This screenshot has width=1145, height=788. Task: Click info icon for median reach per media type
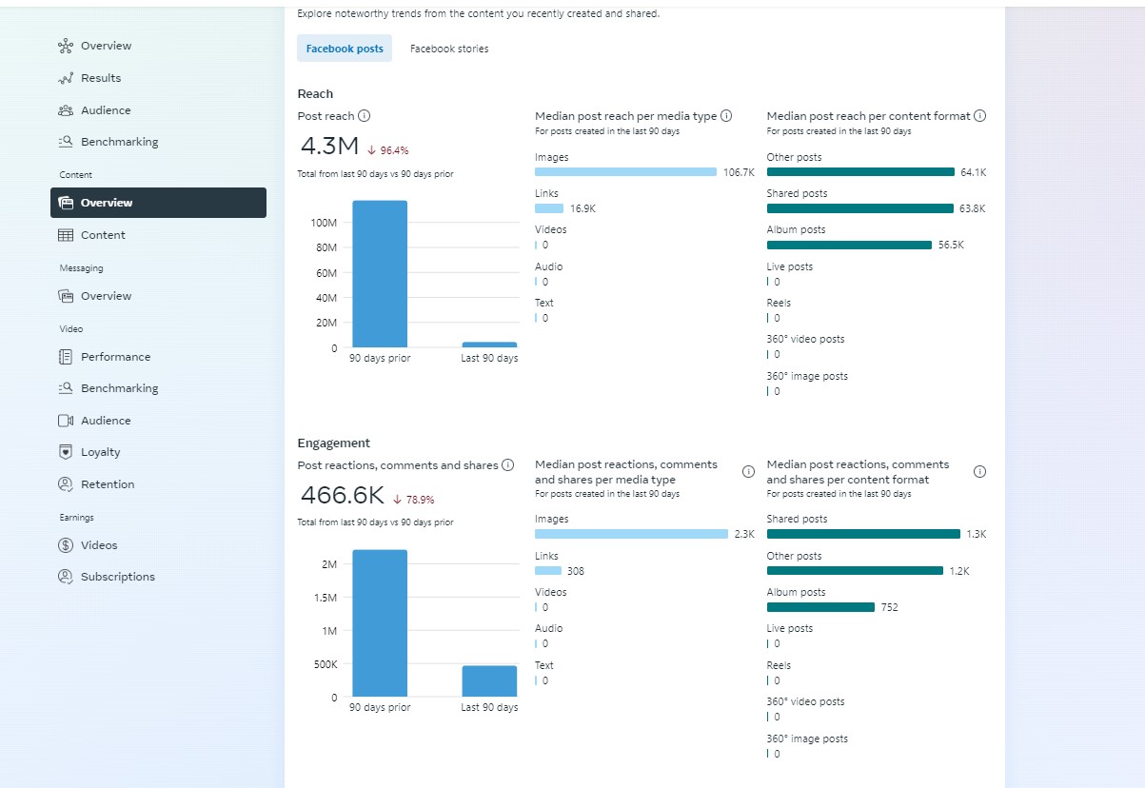click(x=726, y=116)
